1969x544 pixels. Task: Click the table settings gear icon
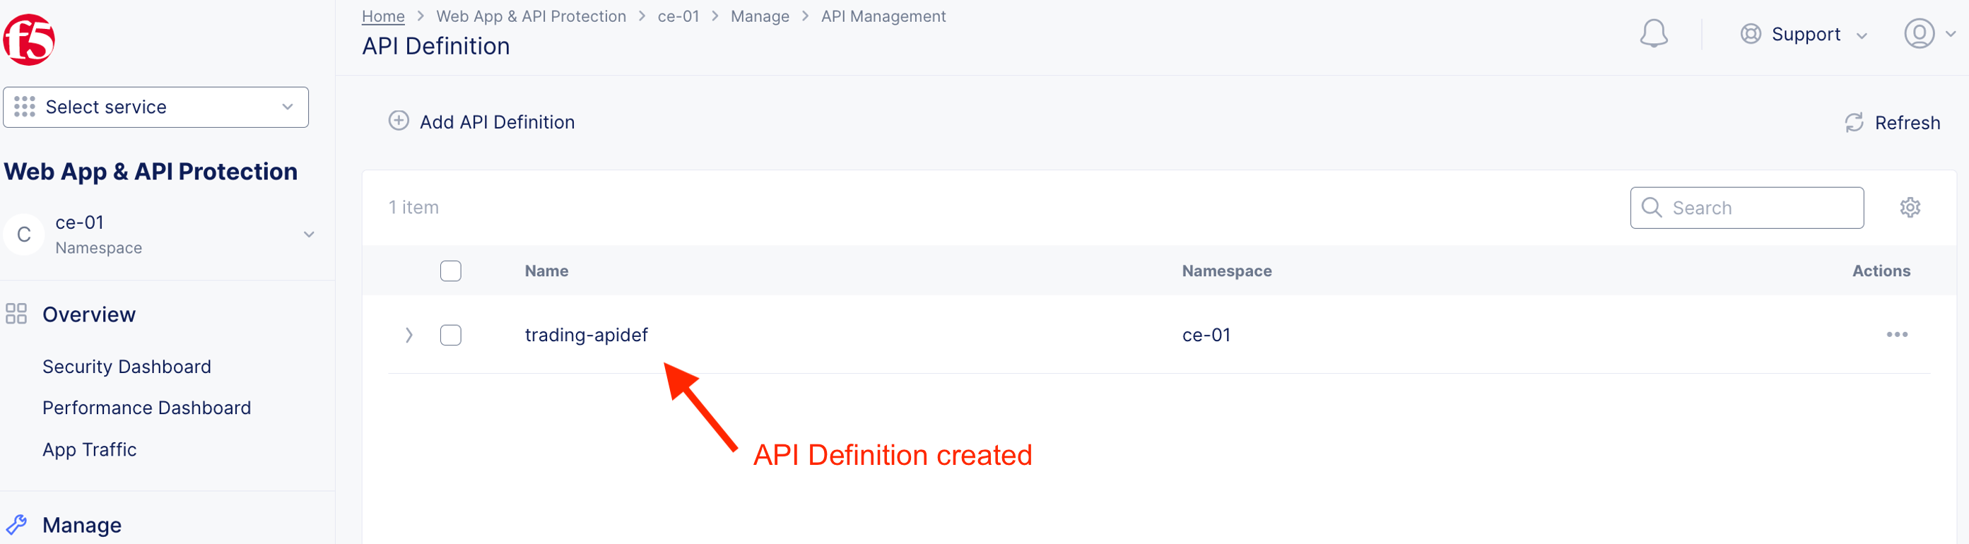(x=1909, y=208)
